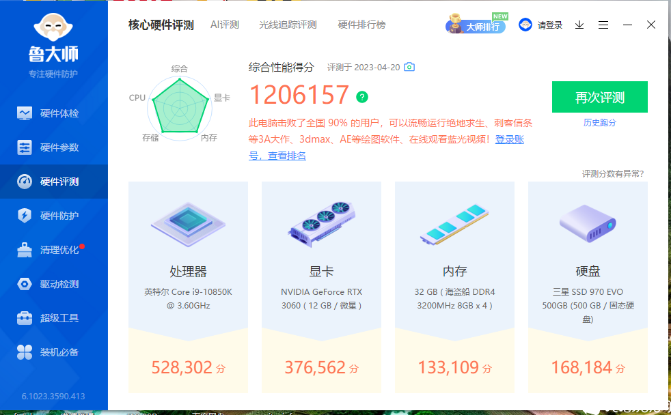
Task: Switch to the 核心硬件评测 tab
Action: pos(161,25)
